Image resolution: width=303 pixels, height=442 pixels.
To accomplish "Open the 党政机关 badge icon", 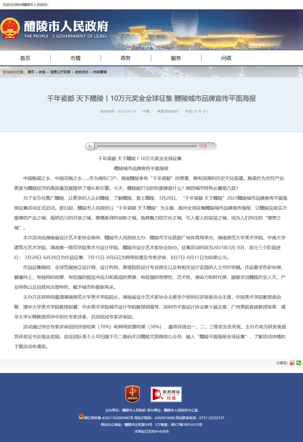I will [133, 394].
